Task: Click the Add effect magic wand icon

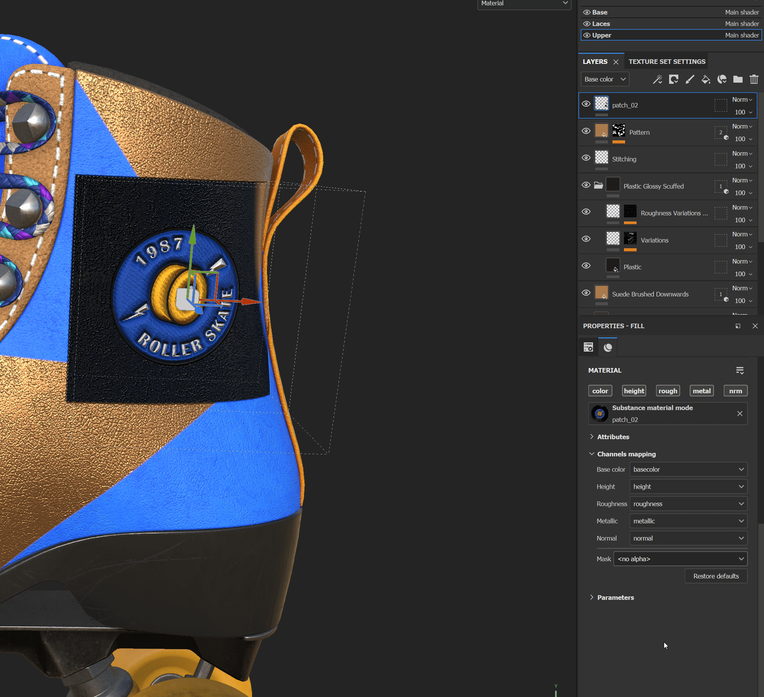Action: [x=657, y=79]
